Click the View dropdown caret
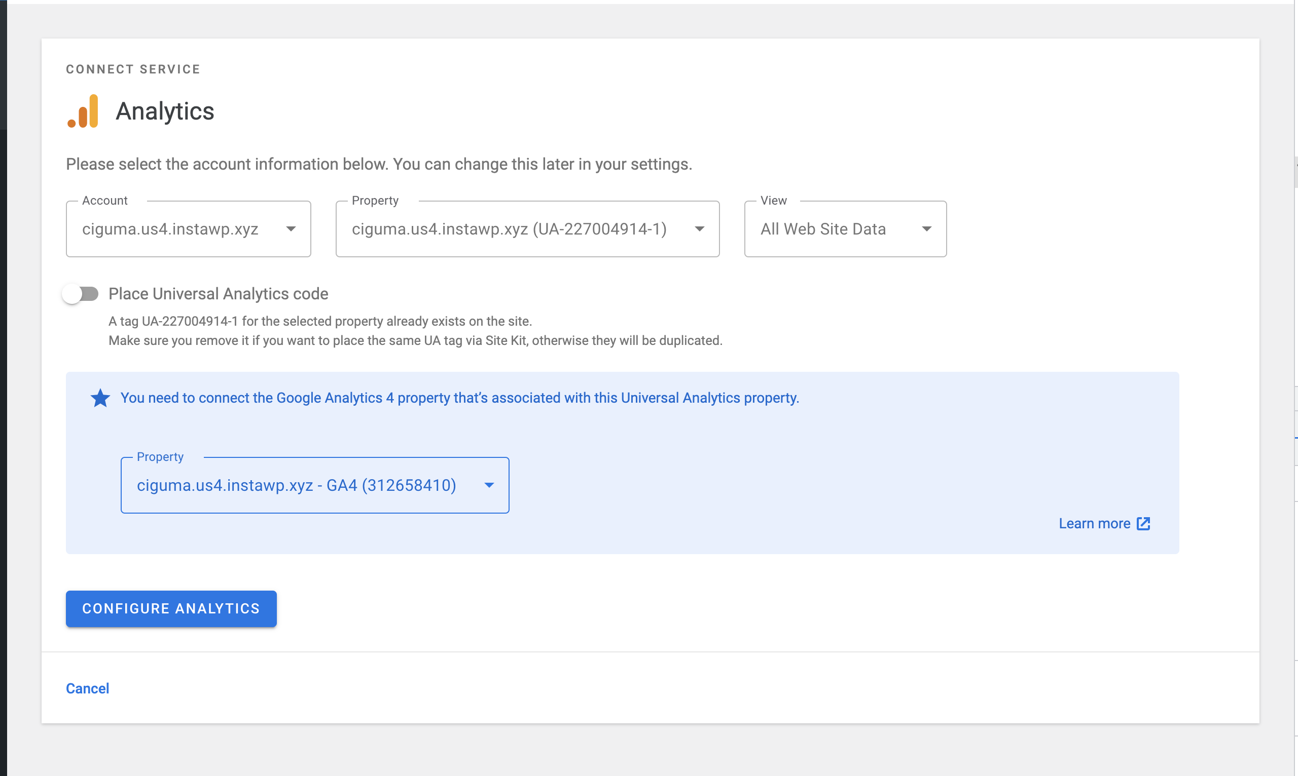 (926, 229)
